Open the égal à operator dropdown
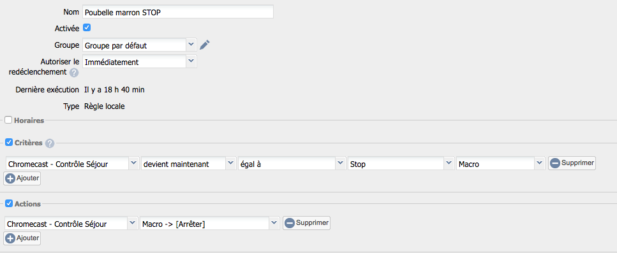 [x=292, y=164]
